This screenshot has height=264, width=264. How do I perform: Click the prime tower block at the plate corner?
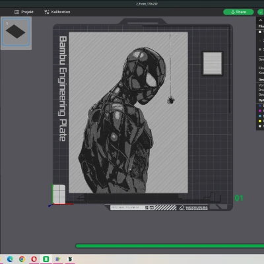coord(59,194)
